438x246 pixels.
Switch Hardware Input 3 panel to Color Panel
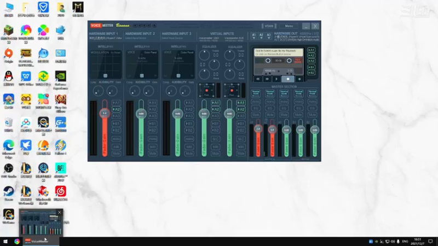click(187, 52)
